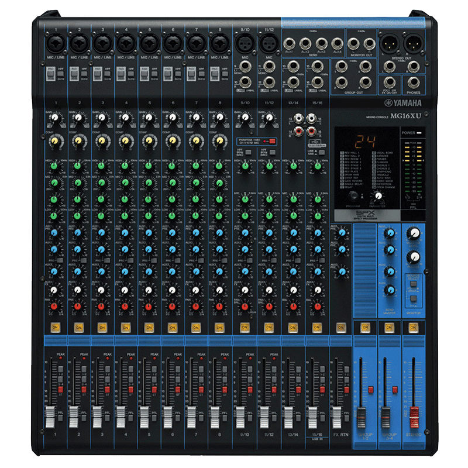
Task: Click the GROUP 3-4 fader
Action: coord(386,417)
